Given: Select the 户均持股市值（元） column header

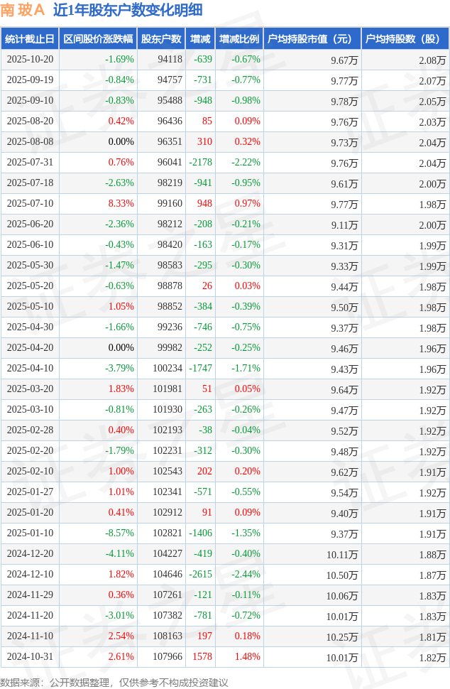Looking at the screenshot, I should 312,39.
